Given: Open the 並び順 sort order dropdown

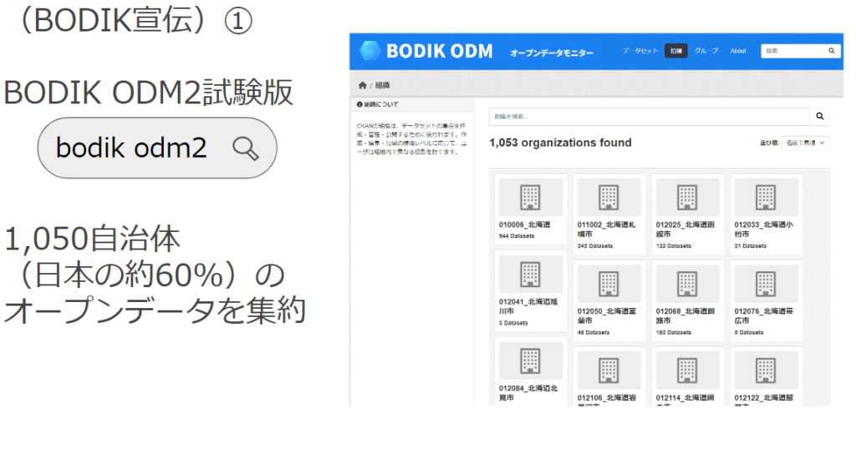Looking at the screenshot, I should 805,143.
